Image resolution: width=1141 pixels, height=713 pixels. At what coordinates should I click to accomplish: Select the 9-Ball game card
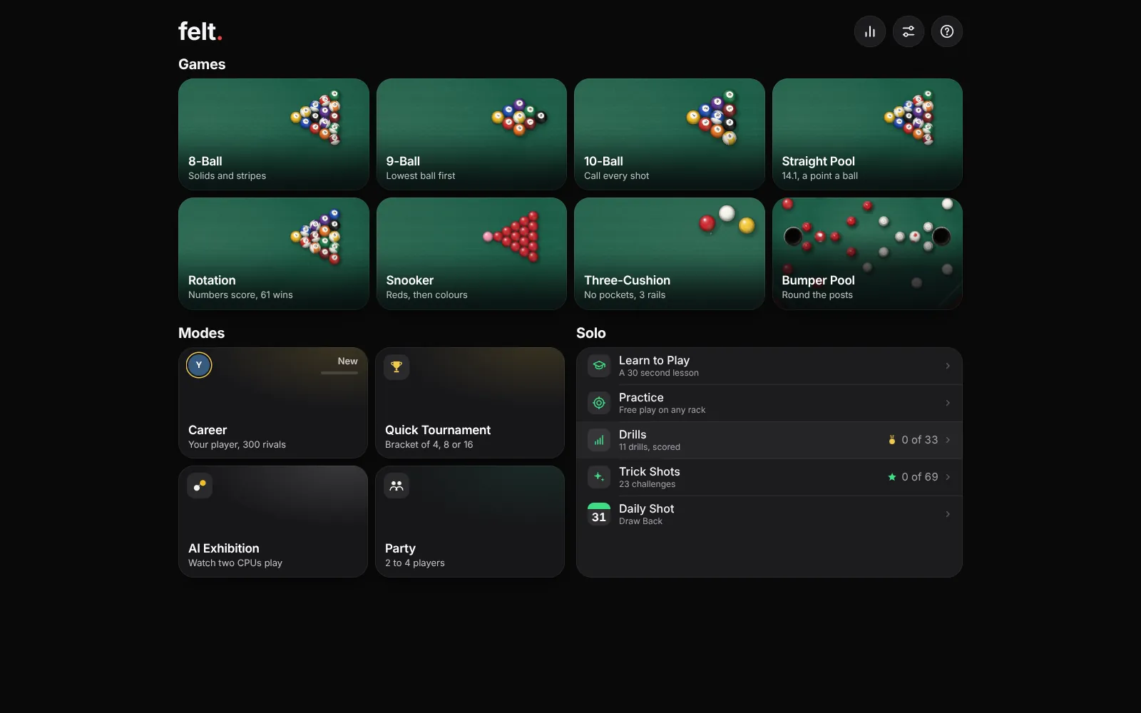471,134
